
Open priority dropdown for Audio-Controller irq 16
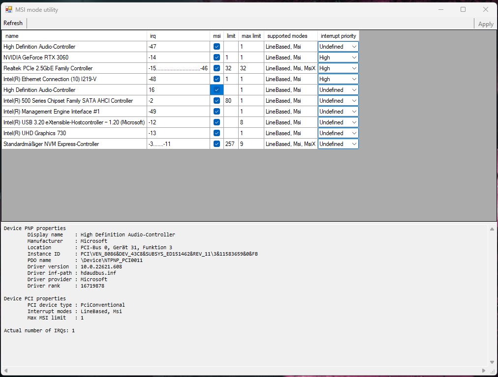pyautogui.click(x=338, y=90)
